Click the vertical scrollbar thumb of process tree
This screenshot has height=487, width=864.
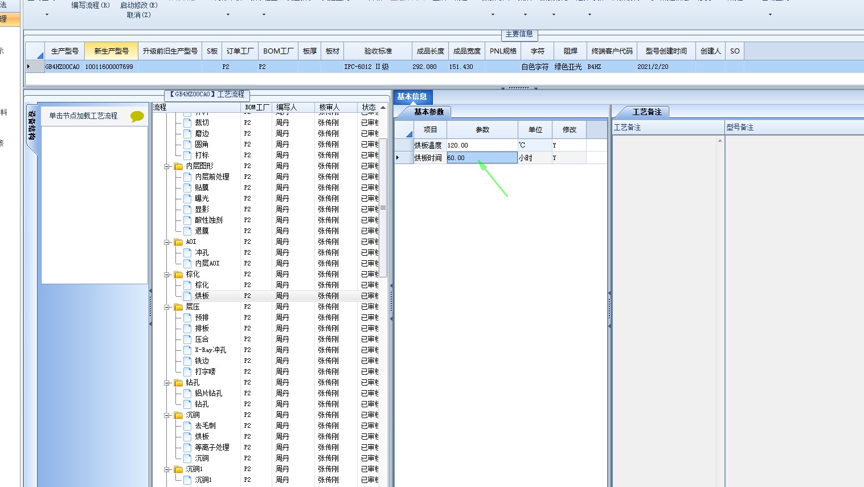tap(383, 208)
